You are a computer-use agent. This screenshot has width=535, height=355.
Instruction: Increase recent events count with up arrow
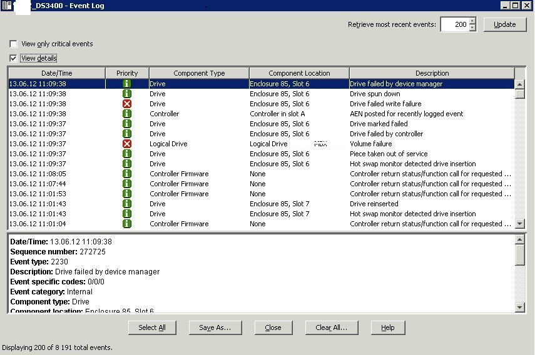[472, 21]
